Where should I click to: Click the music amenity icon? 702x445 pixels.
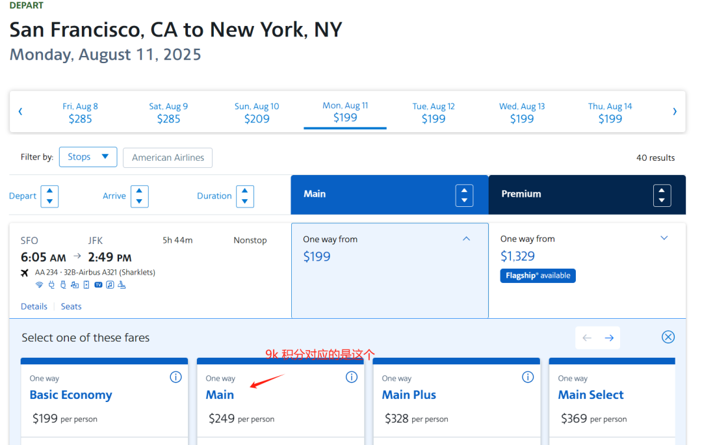[x=110, y=285]
